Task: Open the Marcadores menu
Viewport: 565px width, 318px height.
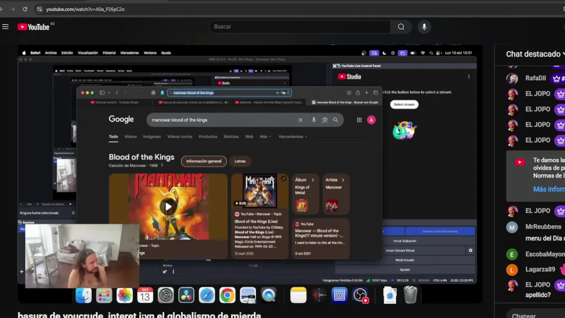Action: click(130, 53)
